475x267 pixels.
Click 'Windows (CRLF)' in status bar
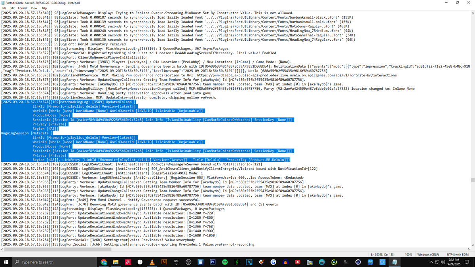coord(428,254)
